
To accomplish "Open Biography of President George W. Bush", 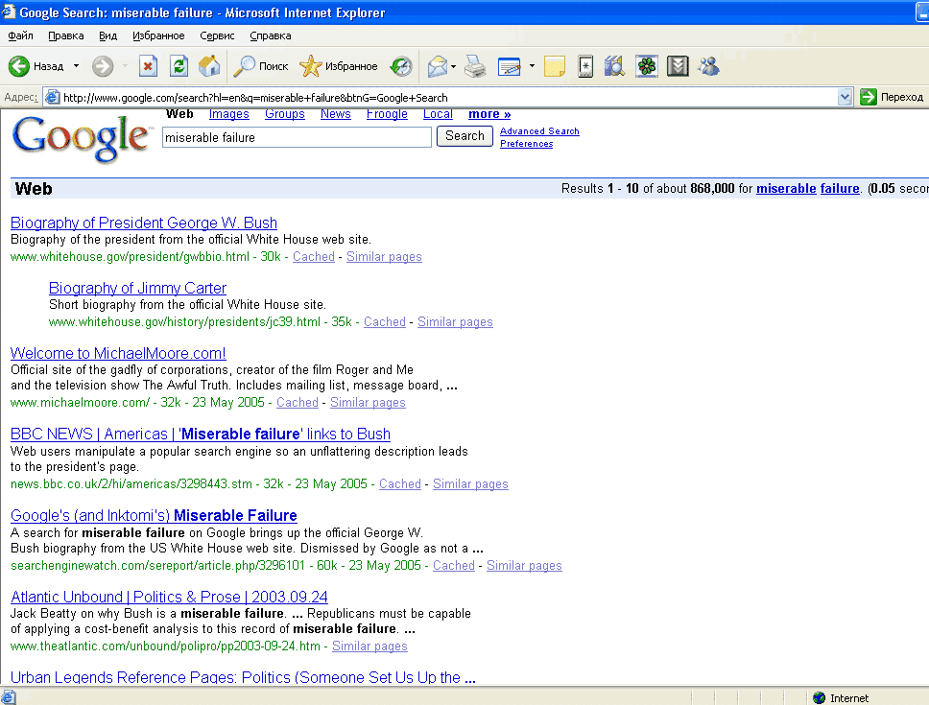I will pyautogui.click(x=144, y=223).
